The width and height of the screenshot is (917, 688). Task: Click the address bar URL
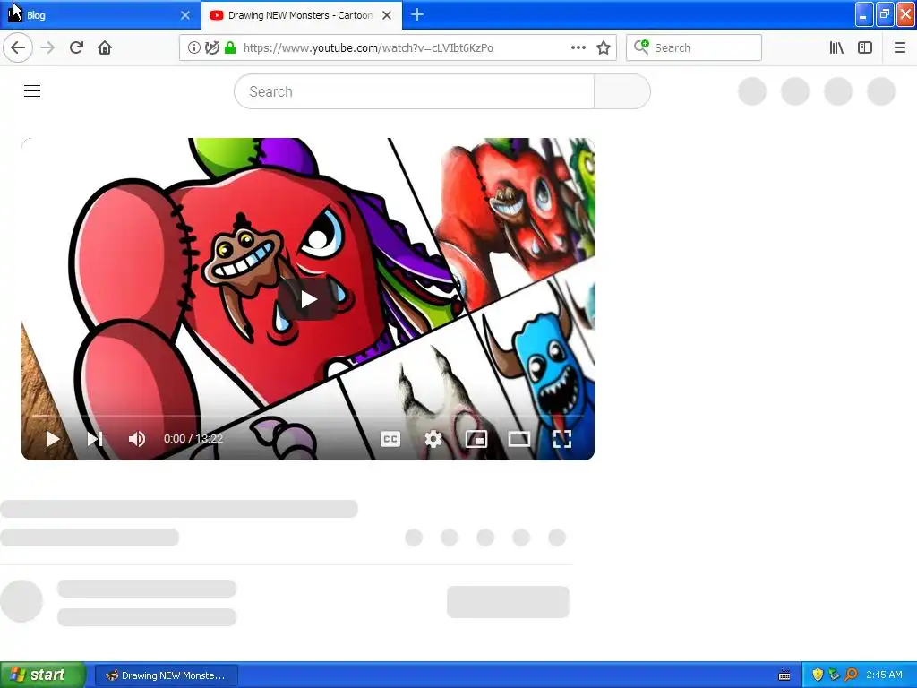(x=368, y=48)
